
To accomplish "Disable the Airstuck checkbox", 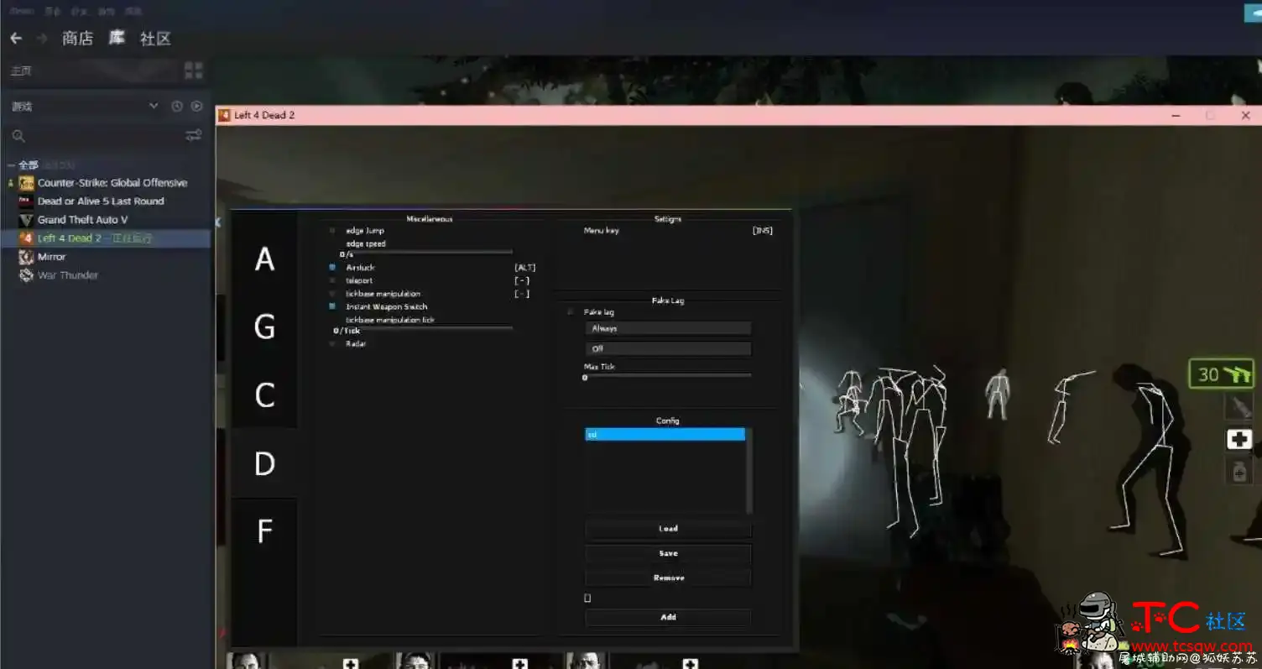I will click(332, 267).
